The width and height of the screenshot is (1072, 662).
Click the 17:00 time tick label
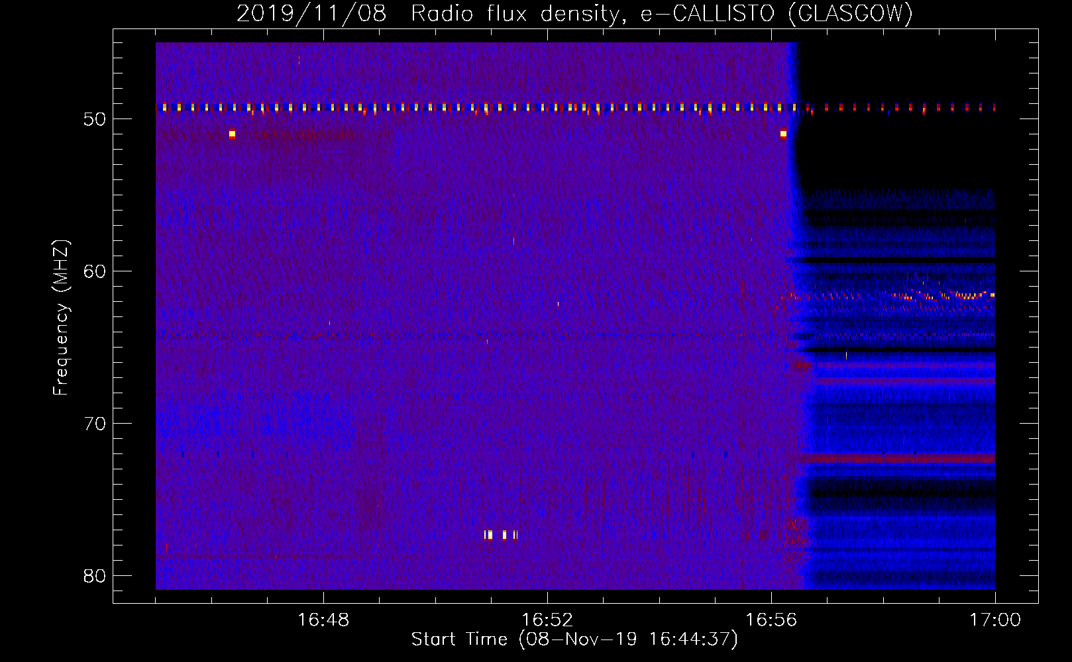(x=995, y=620)
